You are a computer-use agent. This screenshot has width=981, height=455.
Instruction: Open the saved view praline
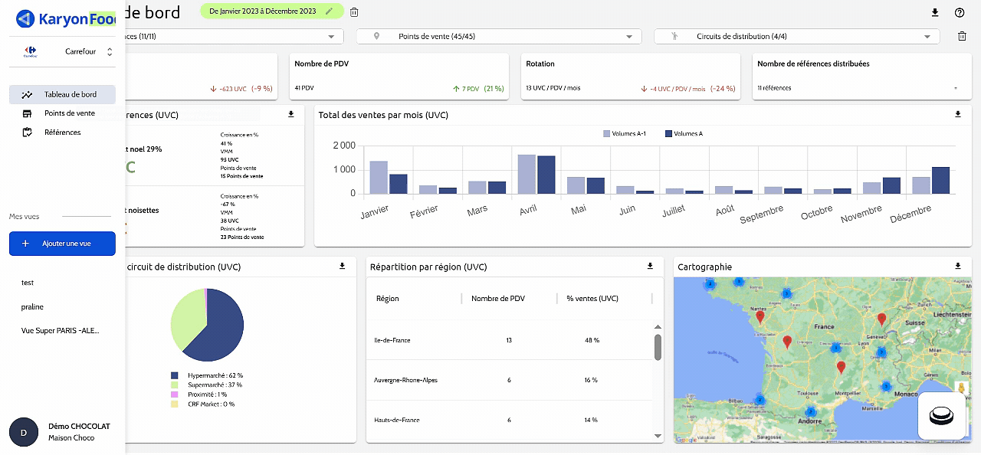click(32, 307)
